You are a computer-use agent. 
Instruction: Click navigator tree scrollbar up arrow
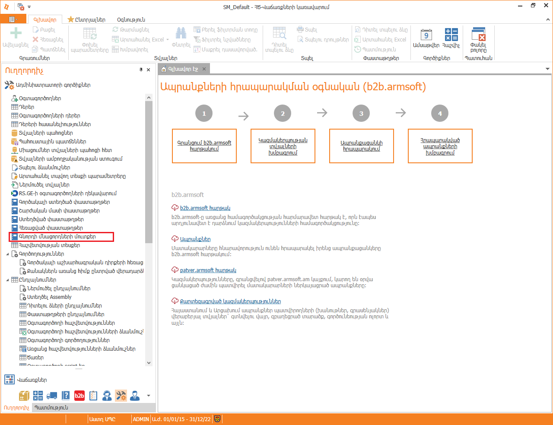click(149, 98)
